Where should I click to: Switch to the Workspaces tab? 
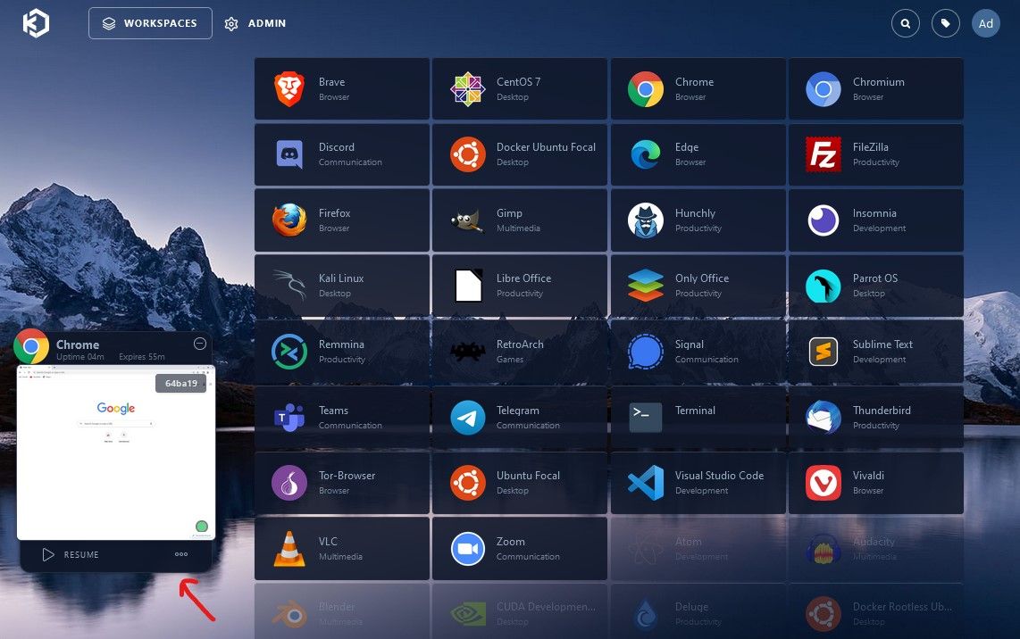[x=150, y=23]
